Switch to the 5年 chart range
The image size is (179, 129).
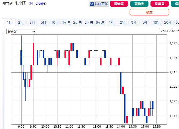tap(145, 22)
